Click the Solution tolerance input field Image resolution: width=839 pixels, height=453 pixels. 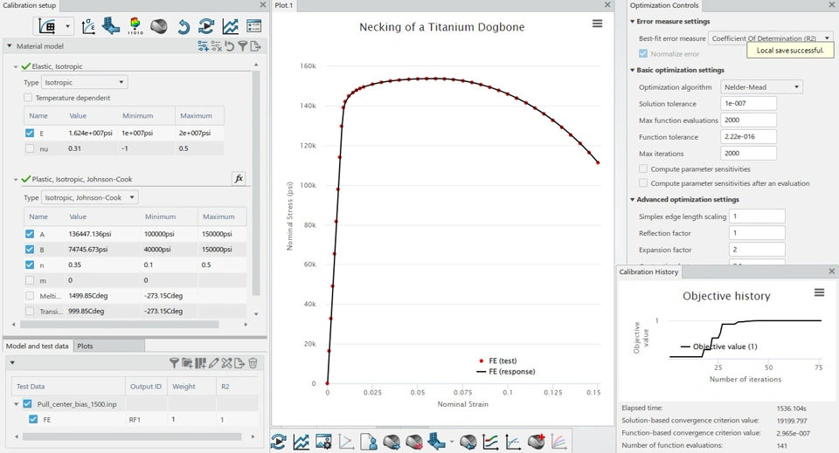(x=748, y=104)
